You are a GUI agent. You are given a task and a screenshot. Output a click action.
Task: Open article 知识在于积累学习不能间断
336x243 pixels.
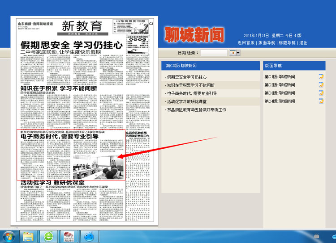[191, 85]
